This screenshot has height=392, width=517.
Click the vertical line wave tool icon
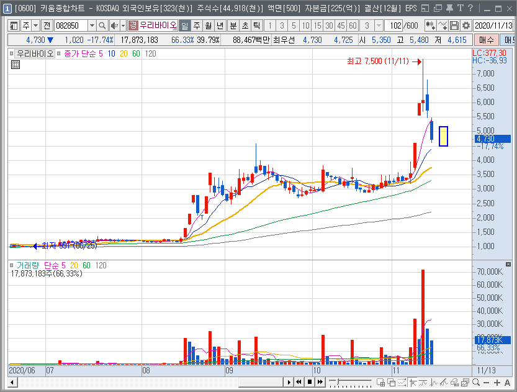(x=433, y=383)
